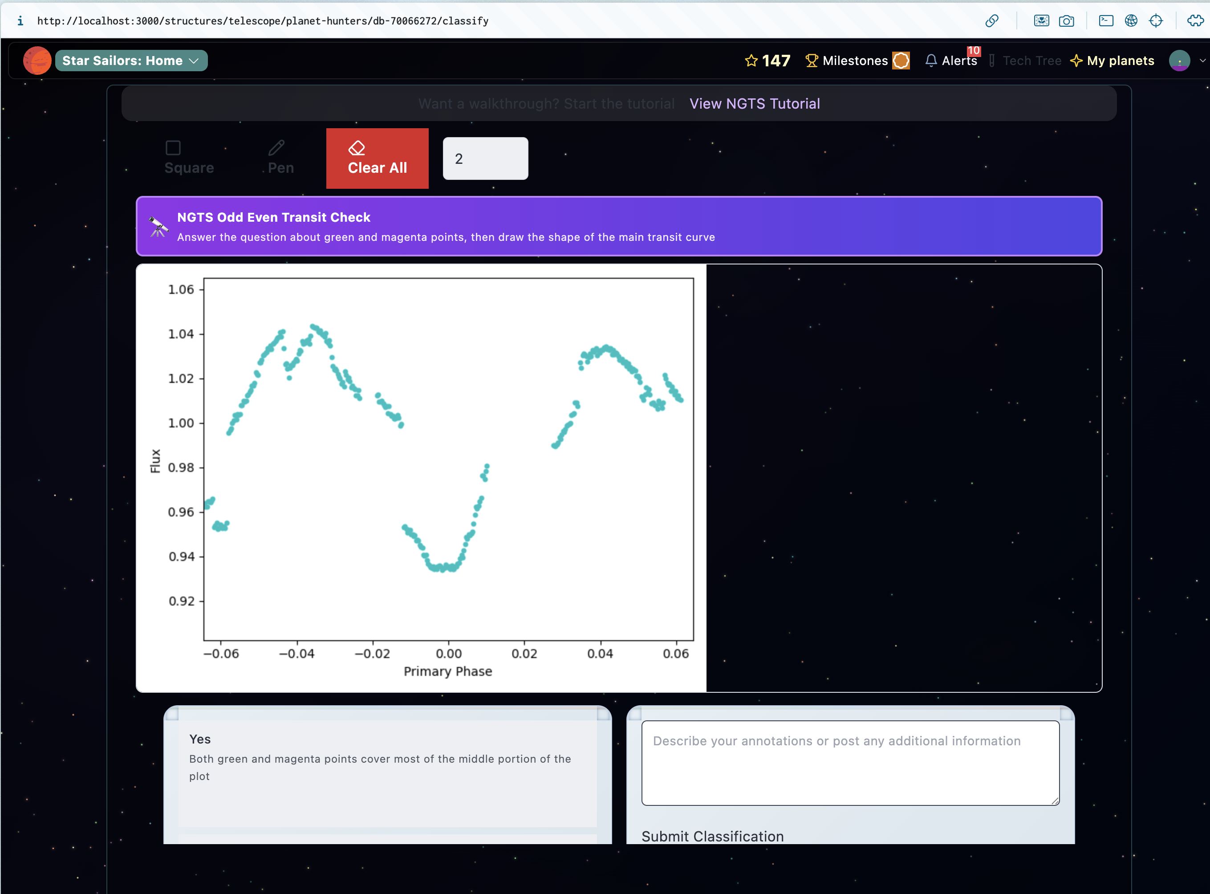Click the star points counter showing 147
1210x894 pixels.
click(767, 61)
